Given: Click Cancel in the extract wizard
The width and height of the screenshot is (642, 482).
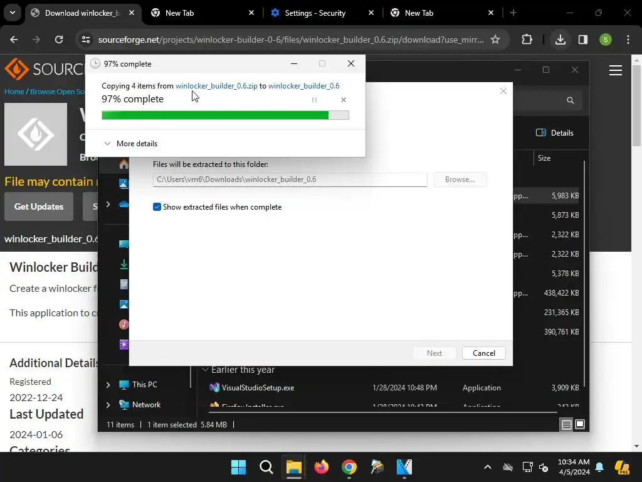Looking at the screenshot, I should pyautogui.click(x=483, y=353).
